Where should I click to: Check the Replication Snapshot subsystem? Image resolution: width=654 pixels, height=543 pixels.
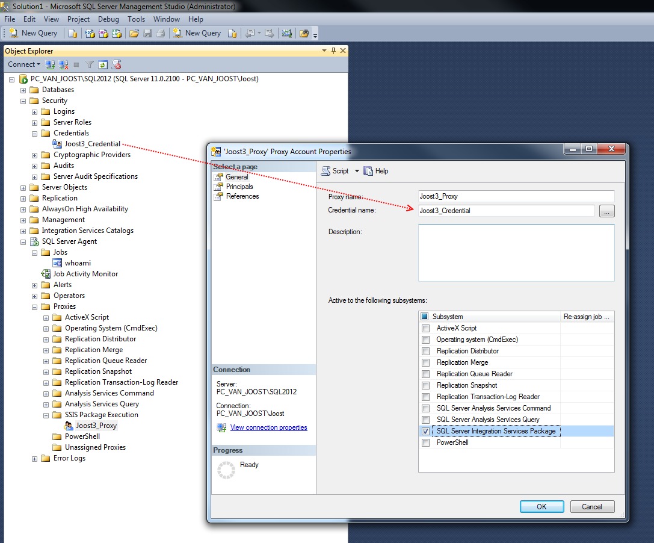(426, 385)
